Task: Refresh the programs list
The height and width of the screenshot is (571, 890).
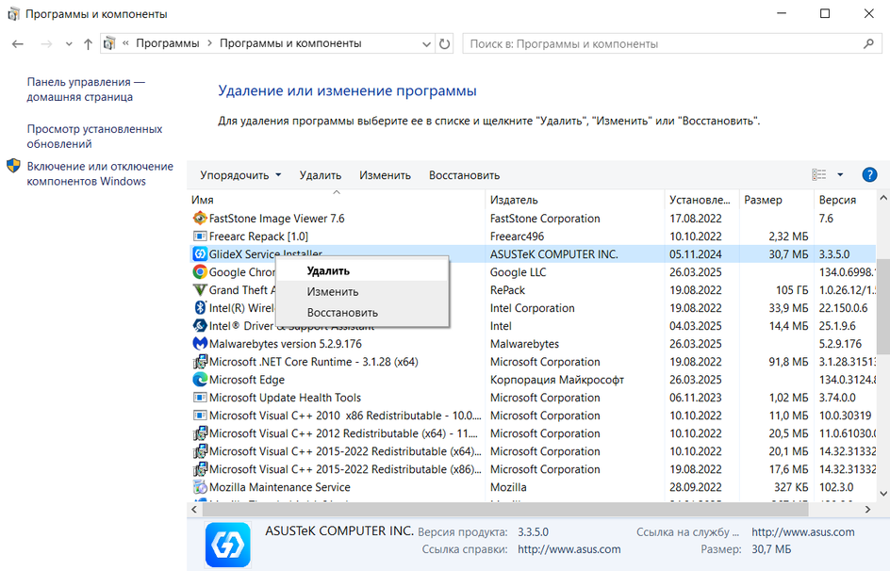Action: click(x=444, y=43)
